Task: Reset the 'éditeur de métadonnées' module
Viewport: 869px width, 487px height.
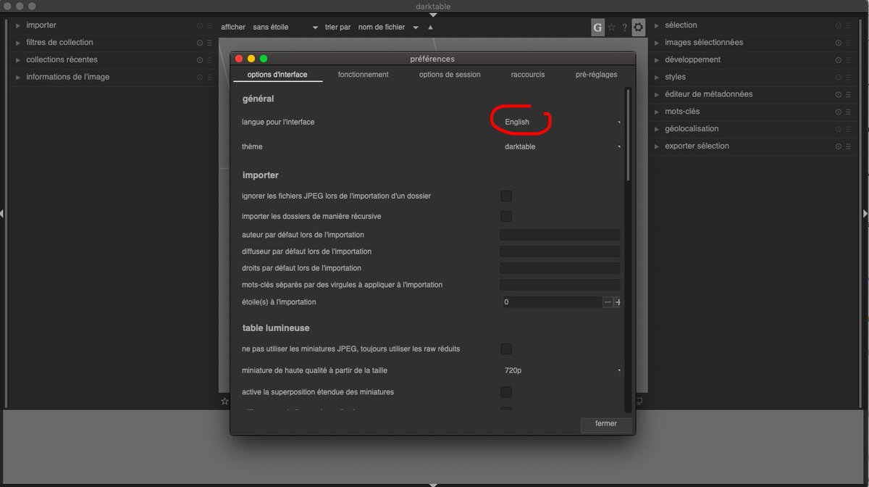Action: [839, 94]
